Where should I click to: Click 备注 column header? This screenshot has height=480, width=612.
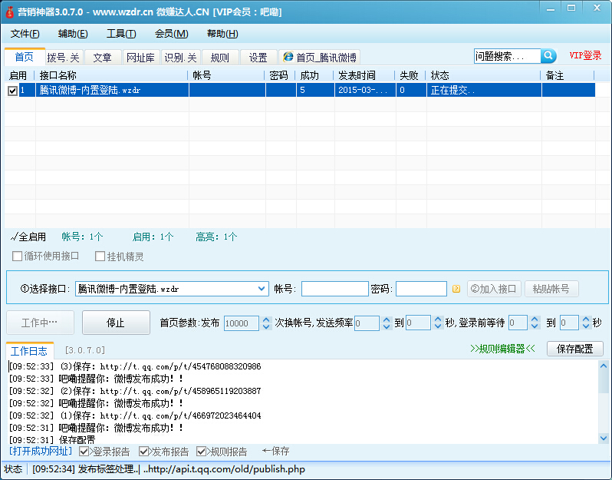pos(568,75)
